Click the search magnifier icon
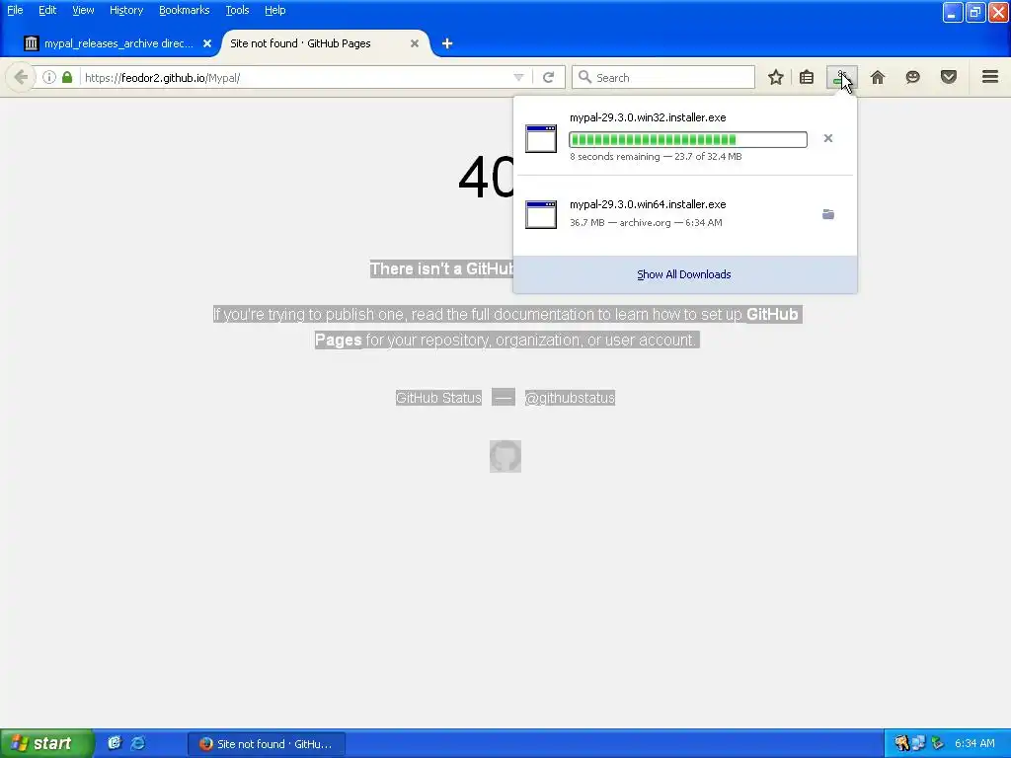1011x758 pixels. [584, 77]
